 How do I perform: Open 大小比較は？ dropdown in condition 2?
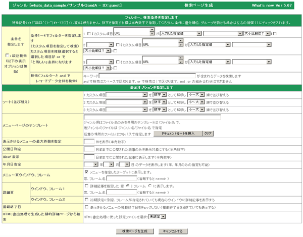97,51
